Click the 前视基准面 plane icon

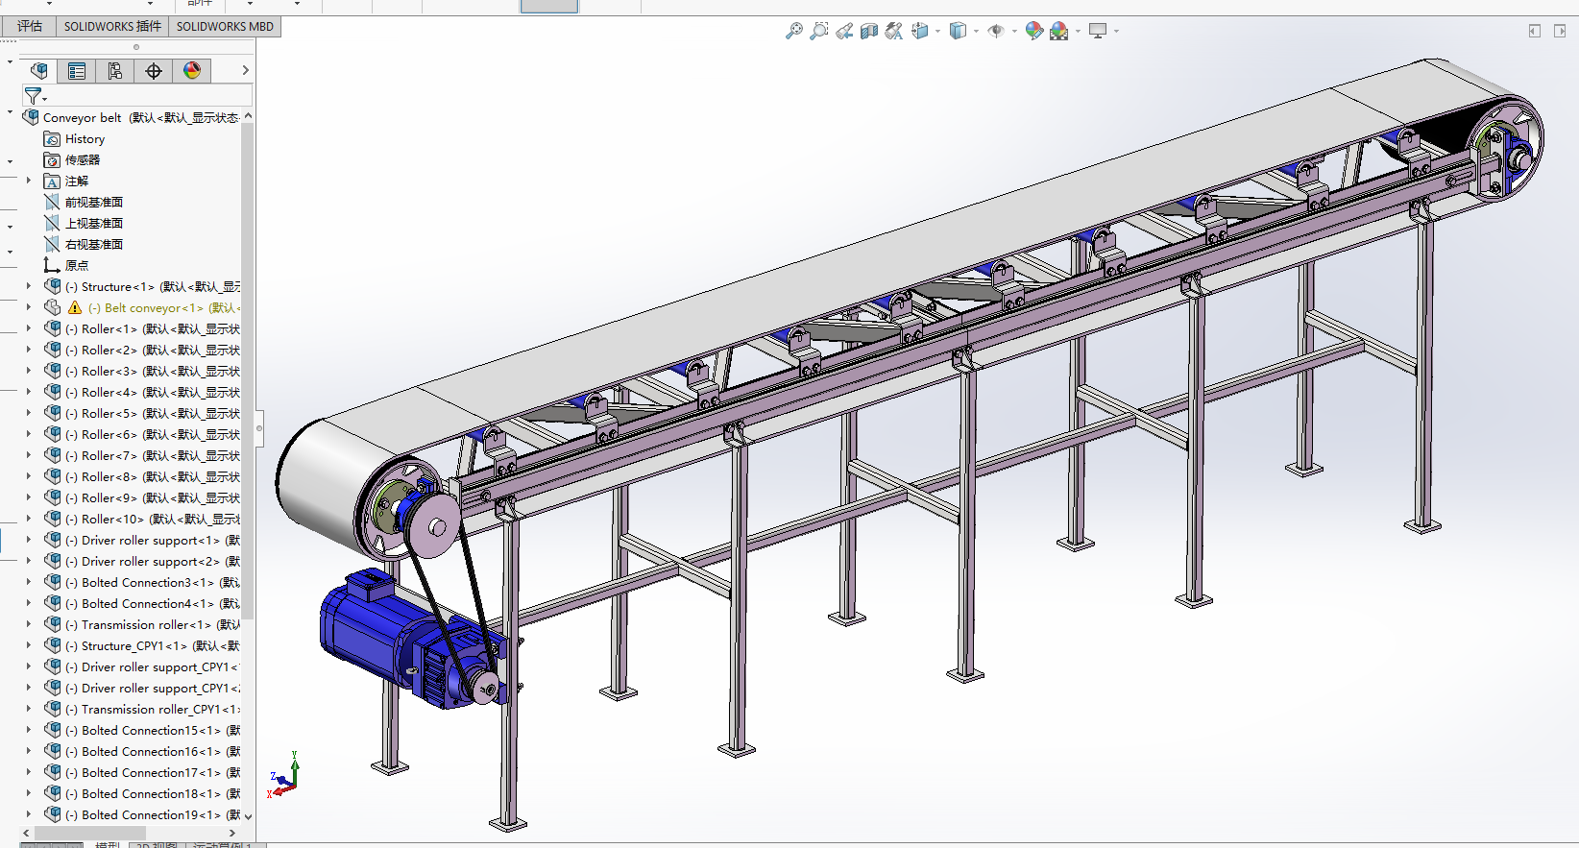pyautogui.click(x=52, y=203)
